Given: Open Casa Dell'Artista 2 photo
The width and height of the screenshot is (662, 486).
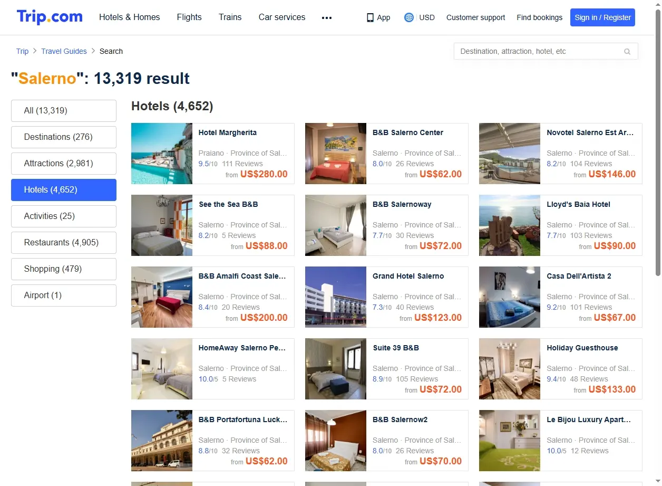Looking at the screenshot, I should click(510, 297).
